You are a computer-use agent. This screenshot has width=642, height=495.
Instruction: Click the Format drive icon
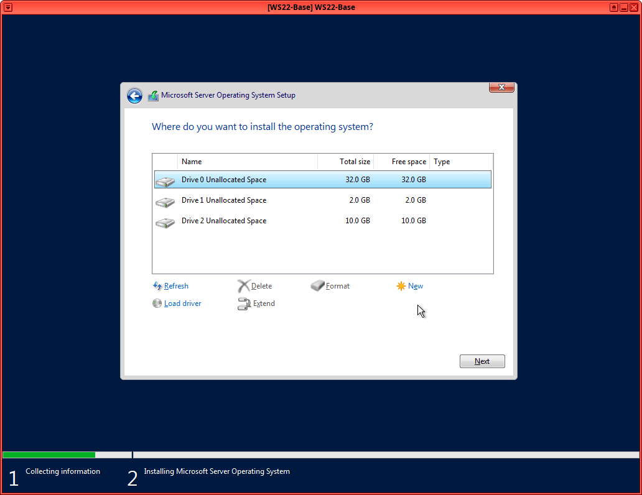[x=317, y=285]
